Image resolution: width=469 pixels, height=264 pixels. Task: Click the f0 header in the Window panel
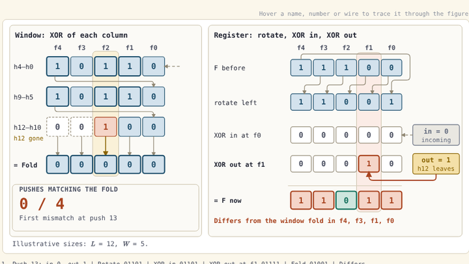click(154, 48)
